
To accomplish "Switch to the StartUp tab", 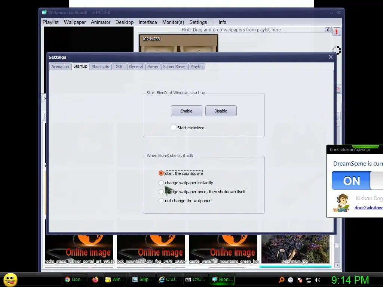I will coord(80,66).
